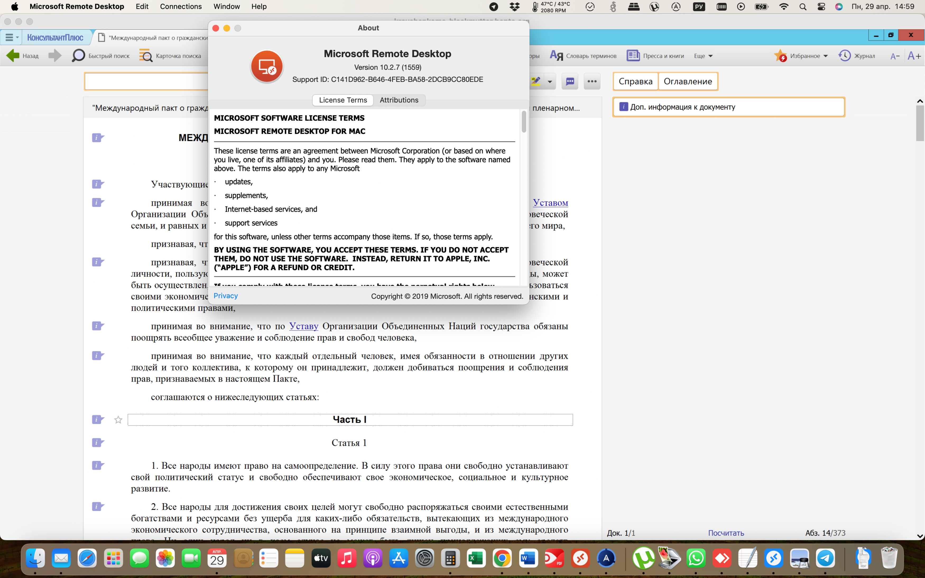This screenshot has width=925, height=578.
Task: Click the Посчитать link
Action: point(726,533)
